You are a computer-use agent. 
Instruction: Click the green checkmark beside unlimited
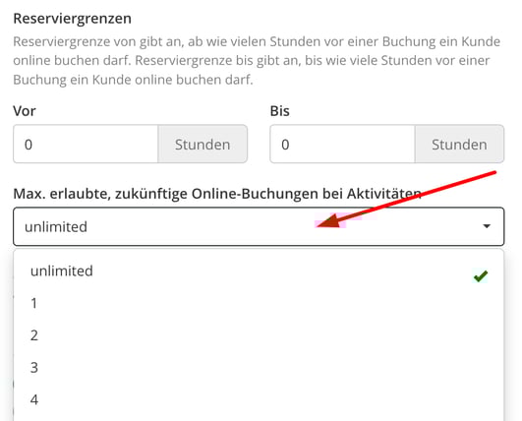tap(481, 276)
